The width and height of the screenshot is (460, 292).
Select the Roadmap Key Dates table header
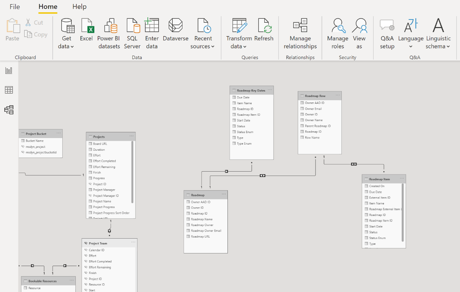click(252, 90)
